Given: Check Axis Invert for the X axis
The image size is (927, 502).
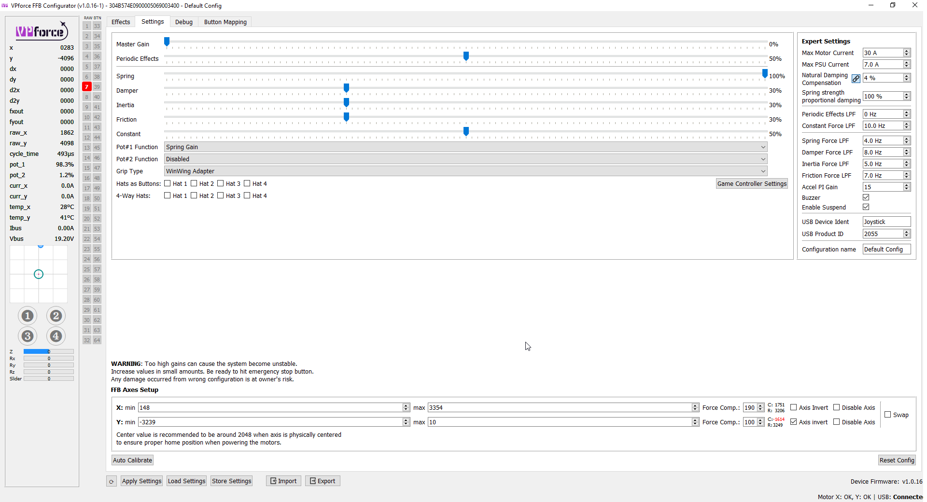Looking at the screenshot, I should [x=794, y=407].
